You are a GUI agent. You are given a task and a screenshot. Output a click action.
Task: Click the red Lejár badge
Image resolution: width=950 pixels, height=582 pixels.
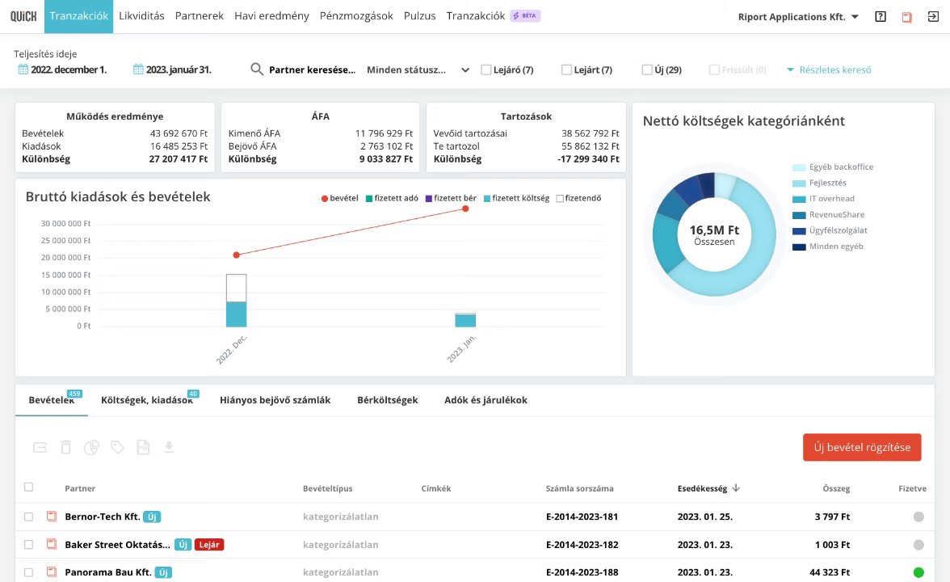(209, 545)
